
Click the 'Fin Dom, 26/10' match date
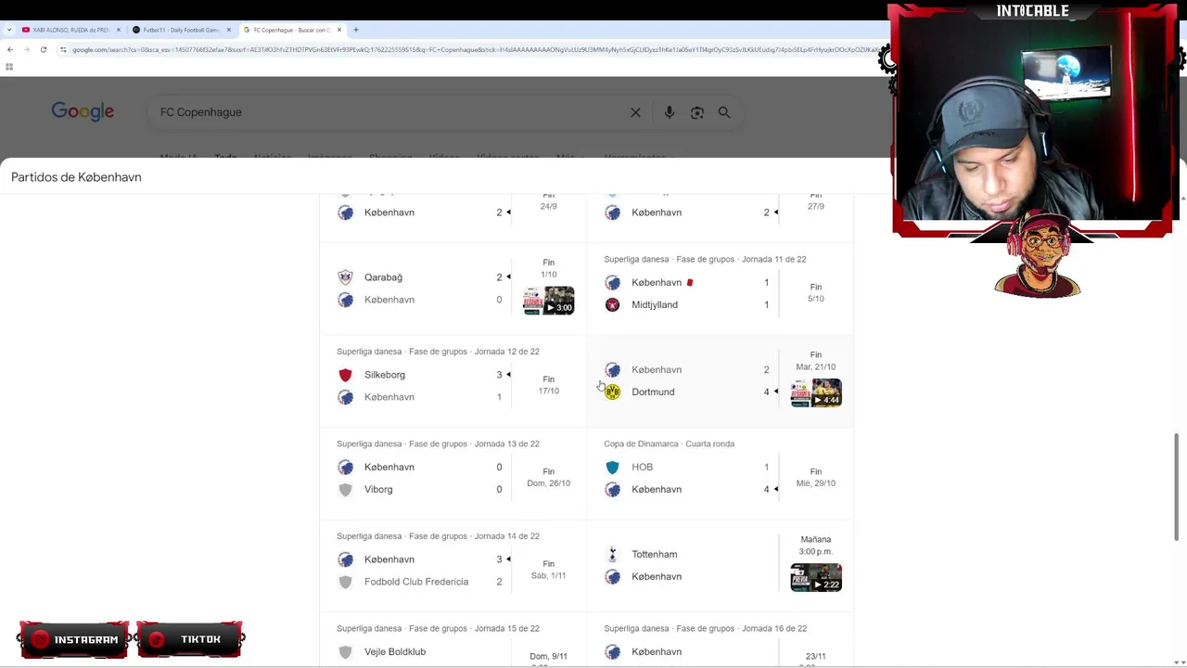548,478
